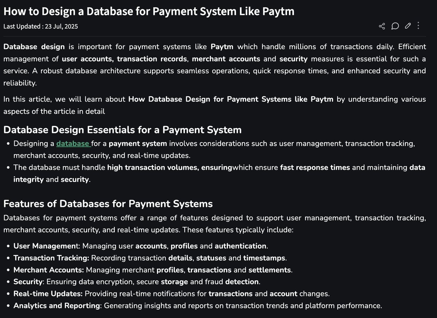Viewport: 437px width, 318px height.
Task: Click the bold 'fast response times' phrase
Action: tap(315, 168)
